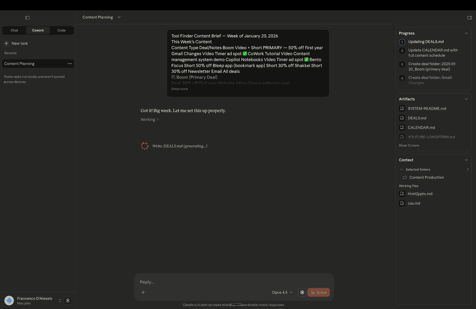Toggle the right side panel icon
Viewport: 476px width, 309px height.
point(470,17)
